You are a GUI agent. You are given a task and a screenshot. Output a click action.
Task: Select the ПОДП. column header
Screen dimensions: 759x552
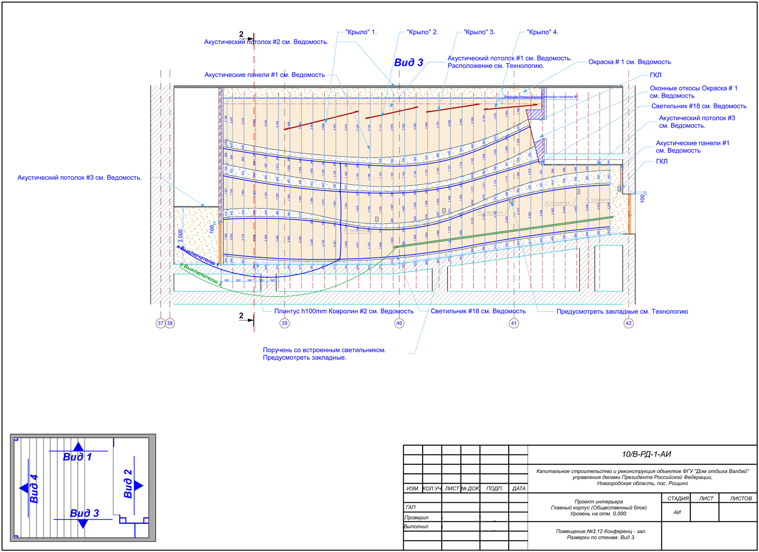[x=494, y=489]
